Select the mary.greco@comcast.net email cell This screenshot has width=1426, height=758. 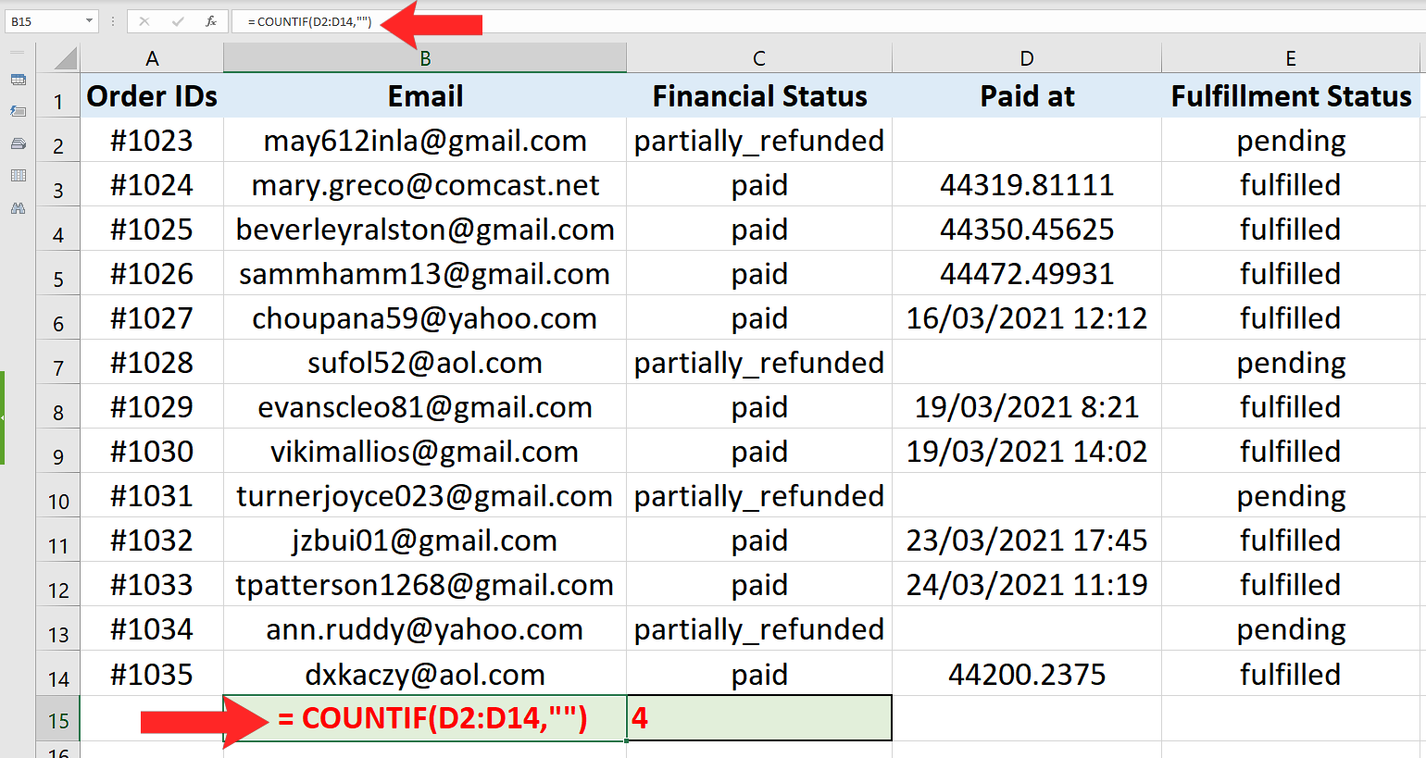coord(424,185)
